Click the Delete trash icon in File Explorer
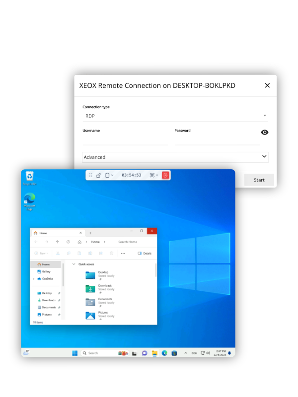298x397 pixels. tap(111, 254)
